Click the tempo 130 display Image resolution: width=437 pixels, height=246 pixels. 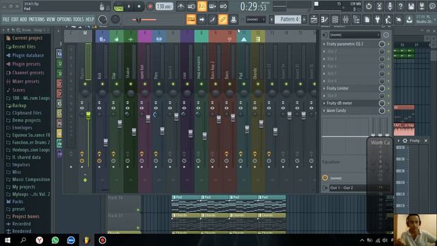pyautogui.click(x=164, y=6)
